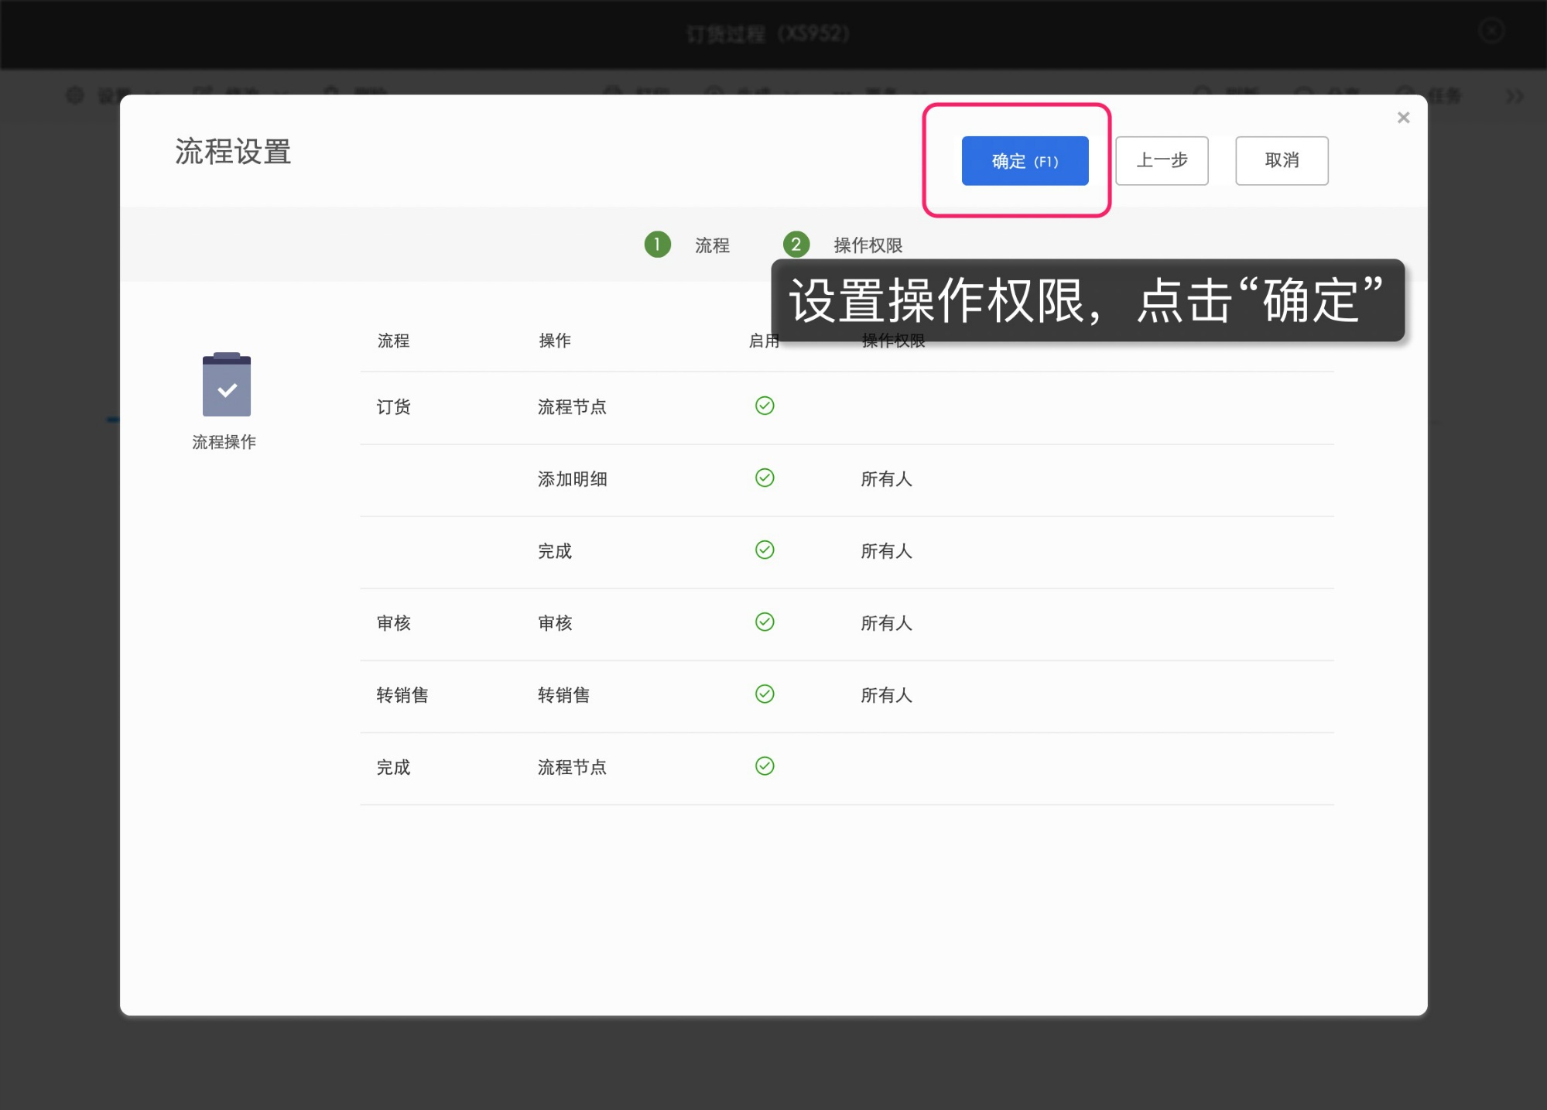Click 所有人 permission for 添加明细
The image size is (1547, 1110).
(x=886, y=480)
